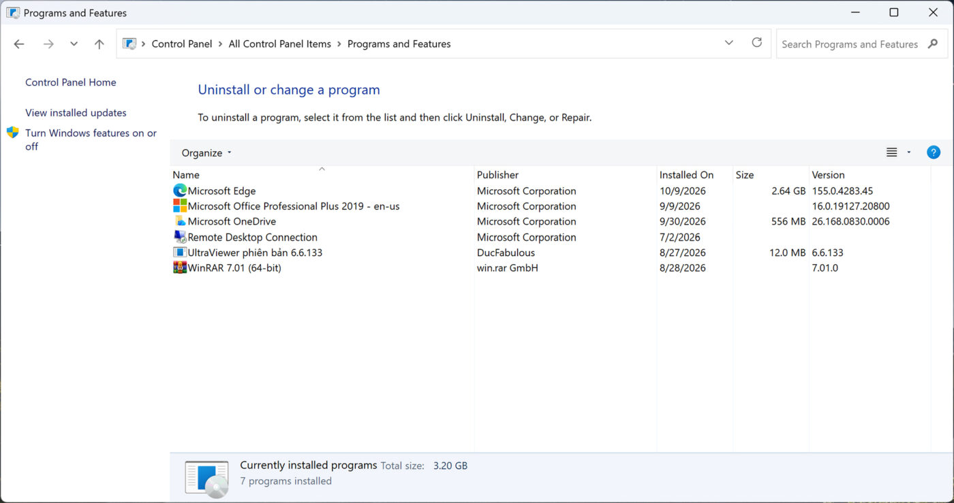Select the Remote Desktop Connection icon
This screenshot has height=503, width=954.
pos(180,237)
